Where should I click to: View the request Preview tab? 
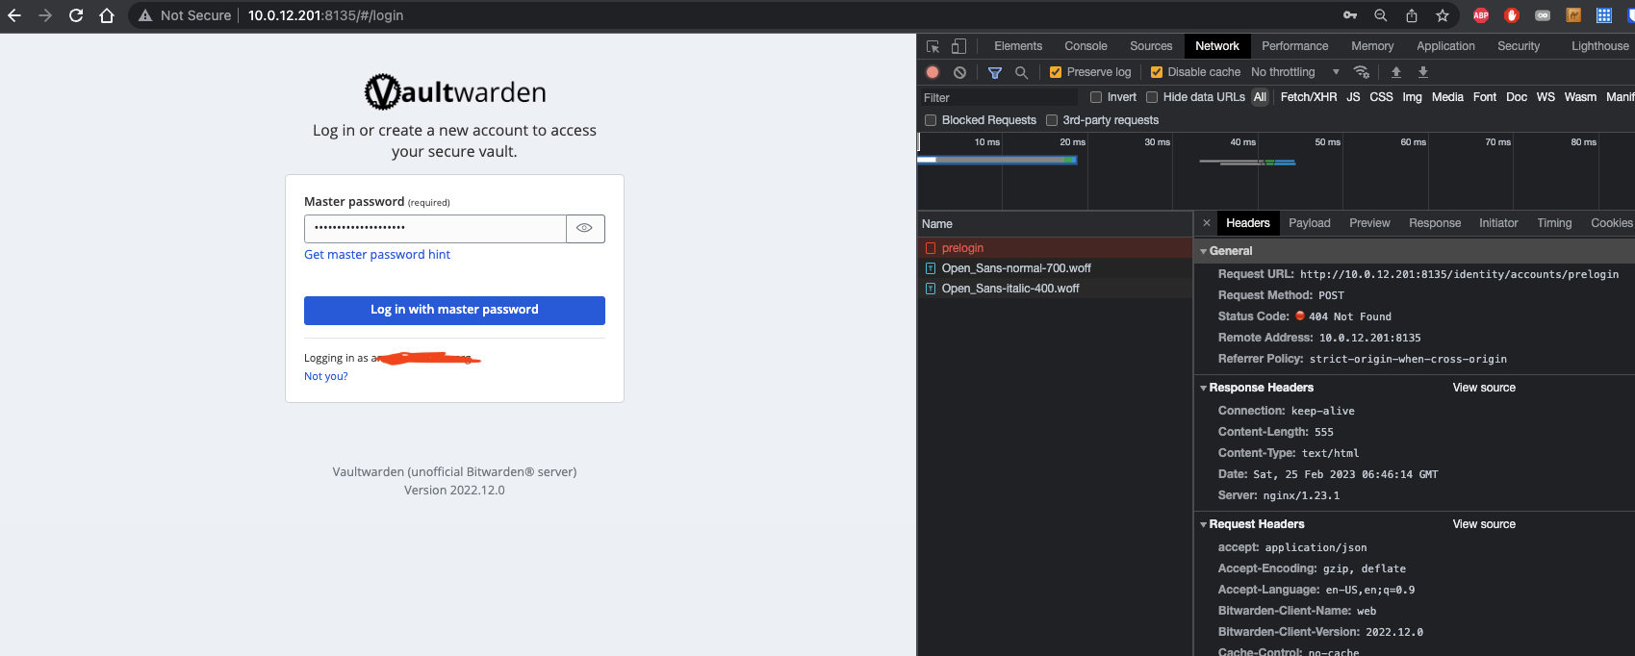1369,223
